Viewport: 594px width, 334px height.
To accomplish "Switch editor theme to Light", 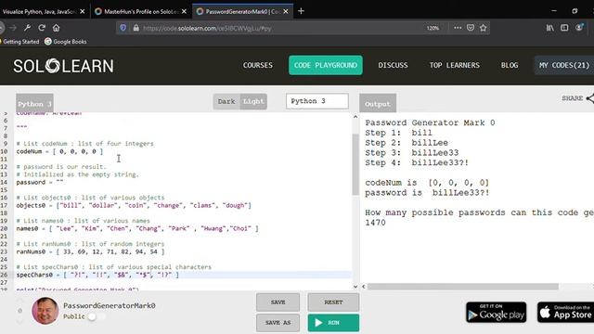I will (x=253, y=101).
